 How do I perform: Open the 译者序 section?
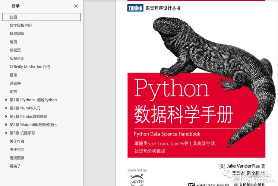(x=15, y=83)
